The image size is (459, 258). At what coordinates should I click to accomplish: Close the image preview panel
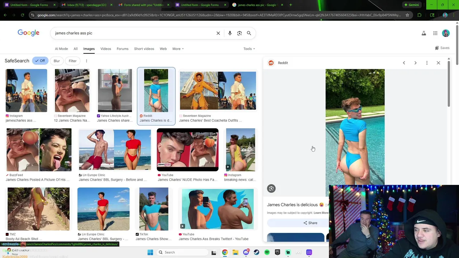click(438, 63)
